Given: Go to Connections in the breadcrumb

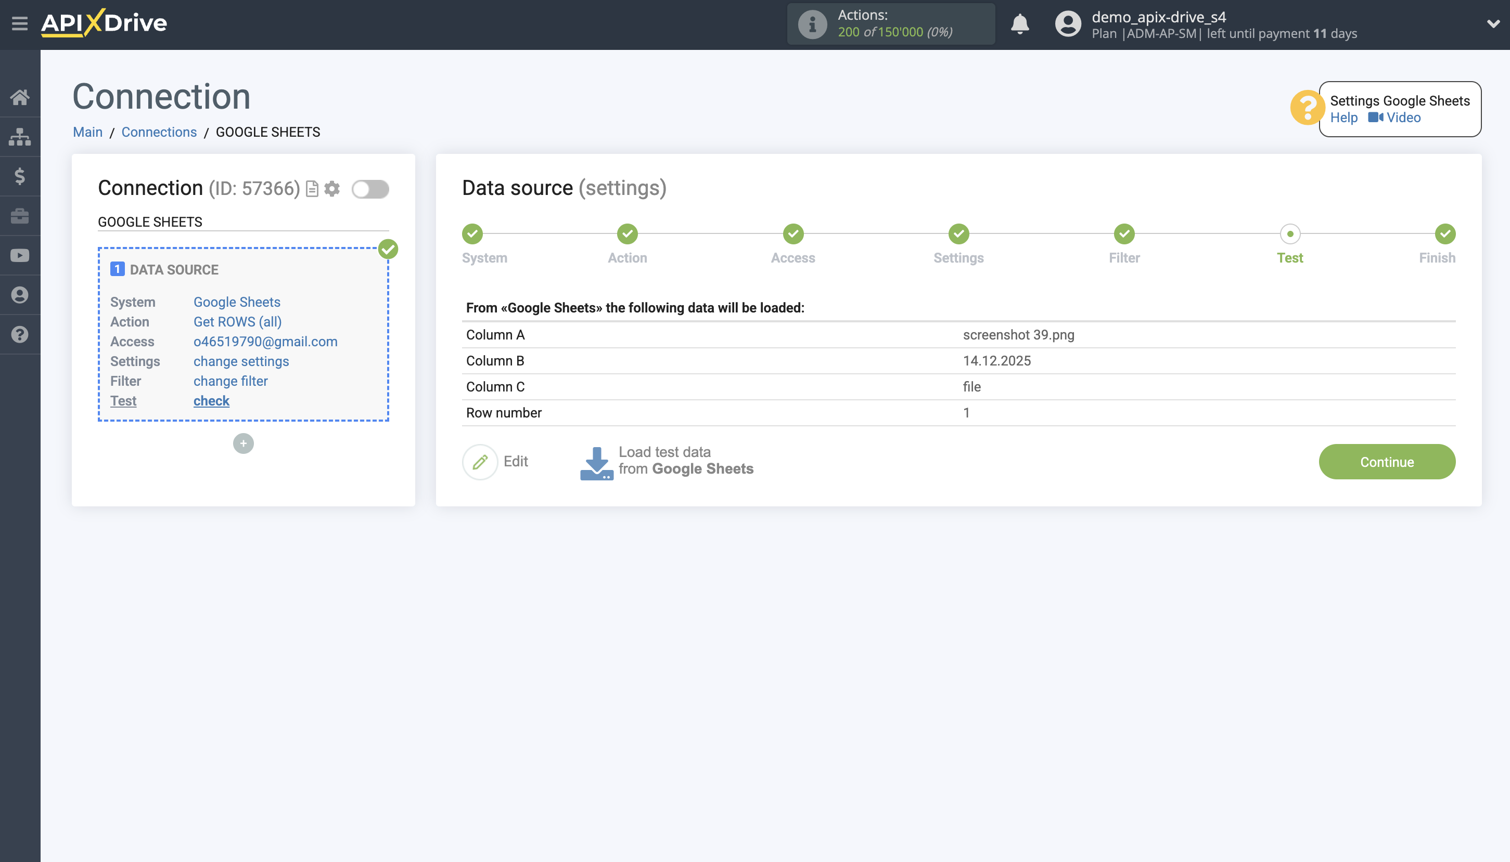Looking at the screenshot, I should coord(159,132).
